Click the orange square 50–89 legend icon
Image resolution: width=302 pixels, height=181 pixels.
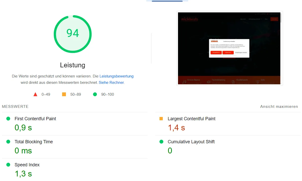tap(64, 94)
